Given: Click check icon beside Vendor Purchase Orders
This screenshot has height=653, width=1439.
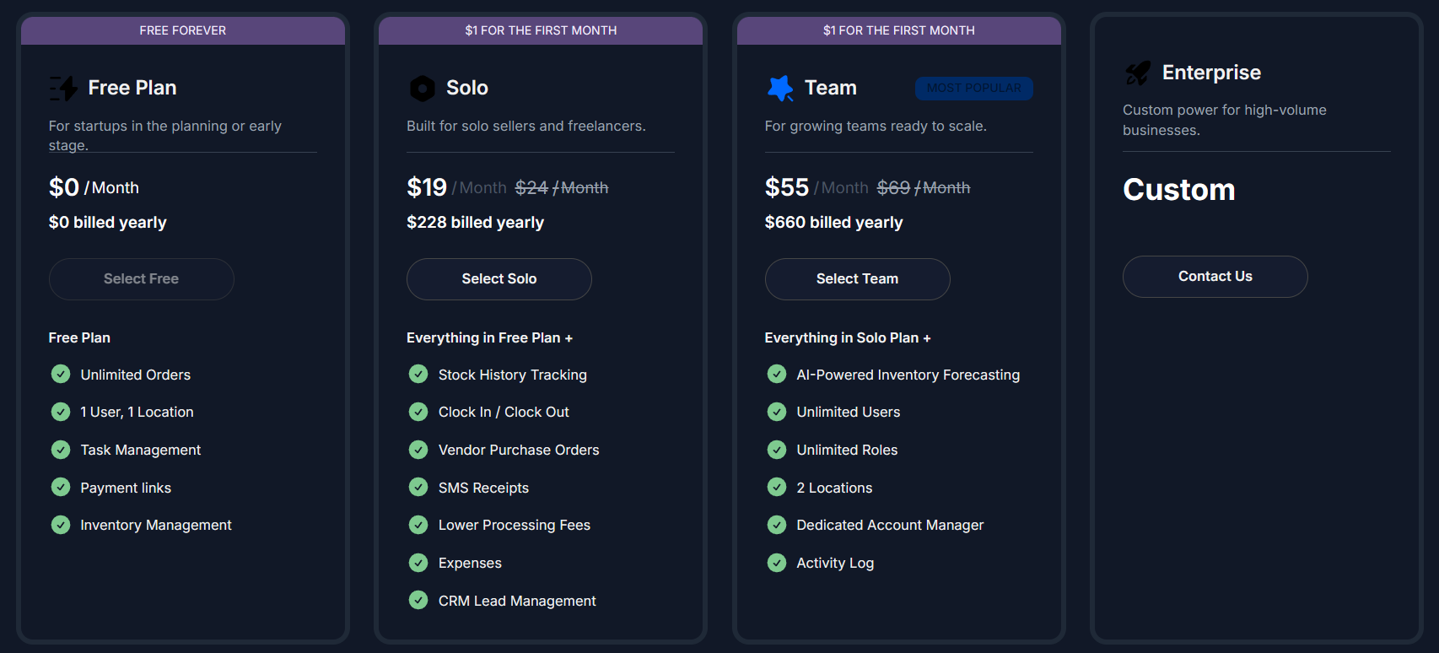Looking at the screenshot, I should (x=418, y=450).
